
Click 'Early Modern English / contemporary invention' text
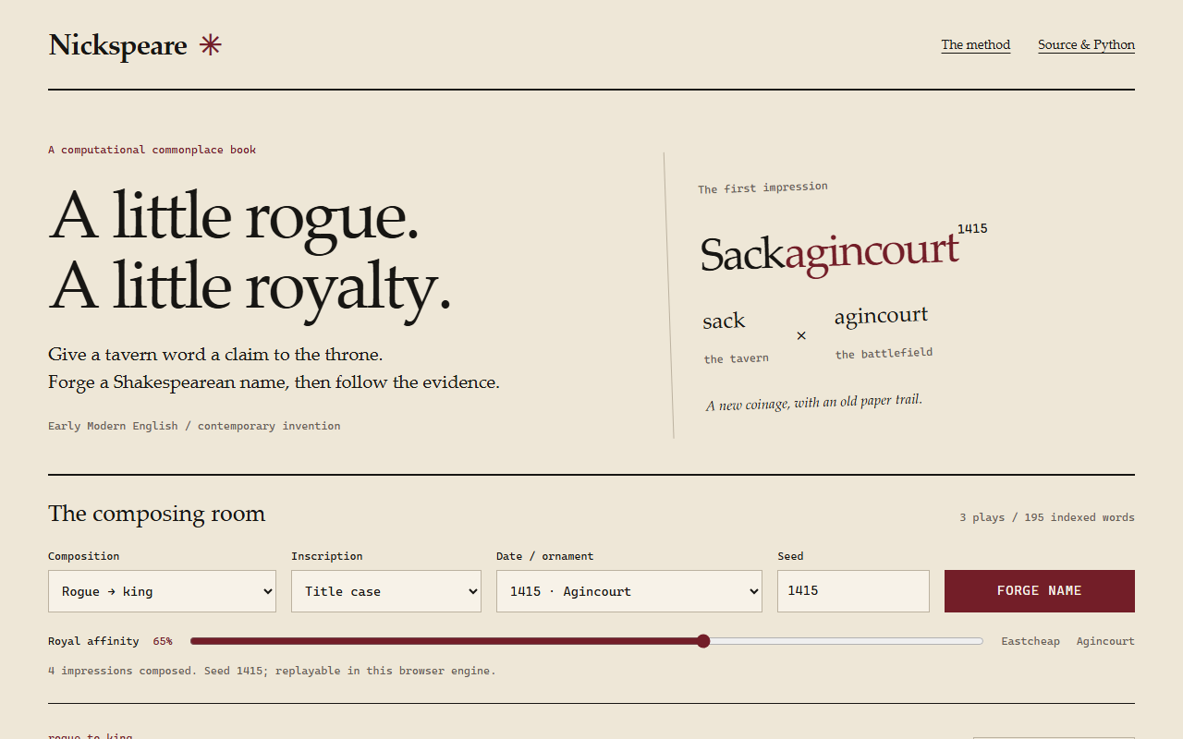click(x=194, y=426)
